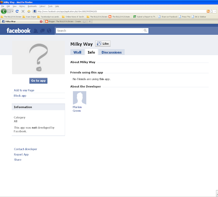
Task: Open the Scam Sniper feed bookmark
Action: (x=29, y=17)
